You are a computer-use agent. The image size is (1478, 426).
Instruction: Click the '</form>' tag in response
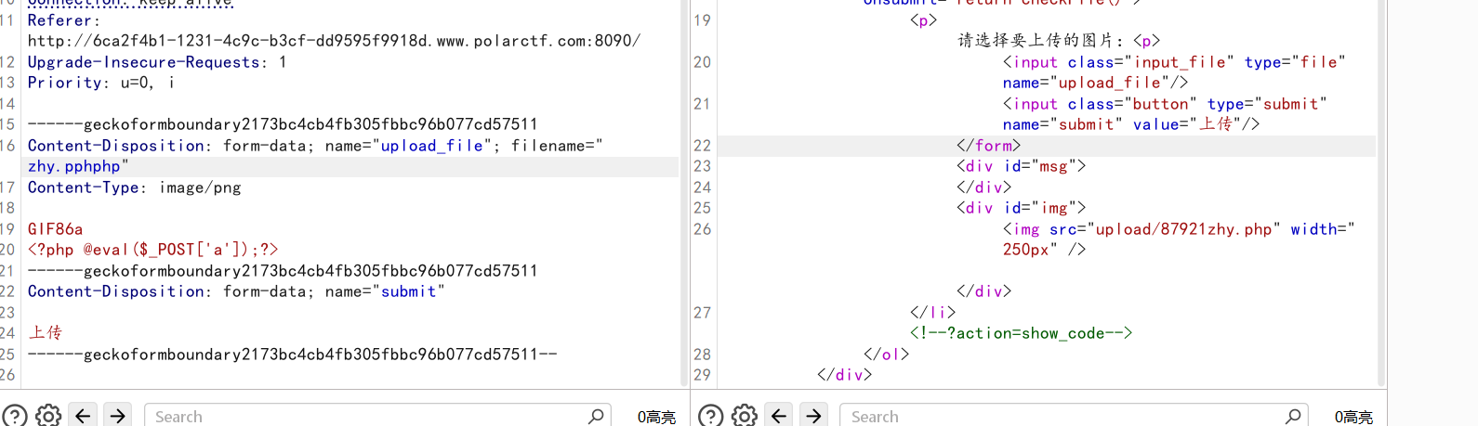tap(989, 146)
